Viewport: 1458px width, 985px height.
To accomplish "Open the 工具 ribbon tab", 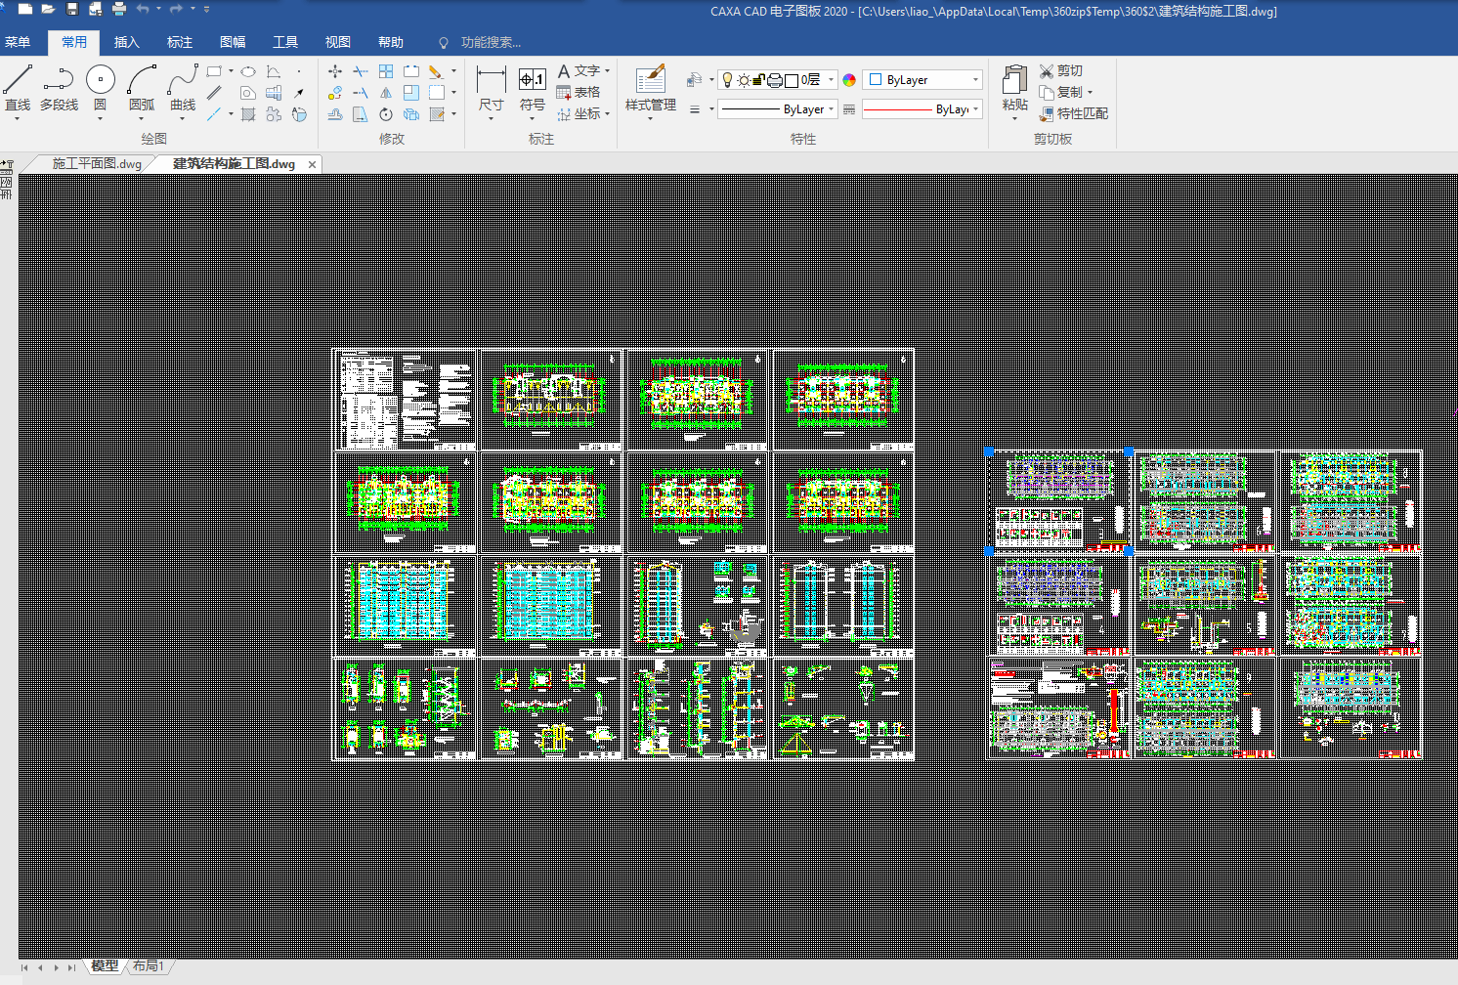I will click(x=285, y=42).
